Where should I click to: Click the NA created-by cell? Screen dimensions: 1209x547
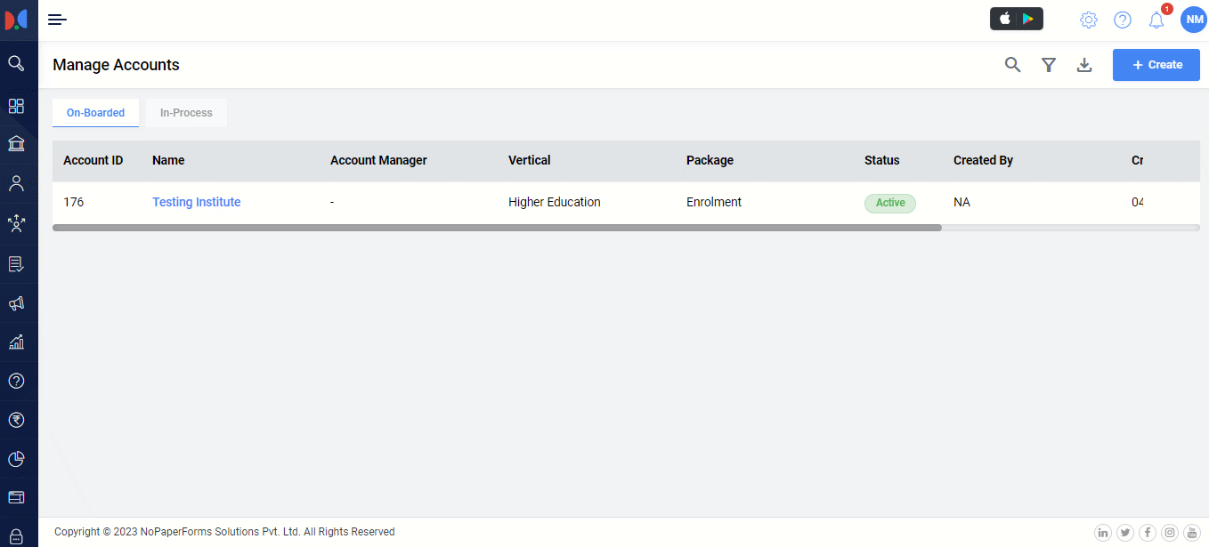pyautogui.click(x=962, y=202)
